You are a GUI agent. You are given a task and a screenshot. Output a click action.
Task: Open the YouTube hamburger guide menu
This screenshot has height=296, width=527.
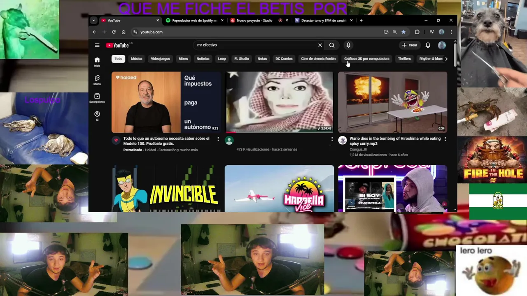pyautogui.click(x=97, y=45)
